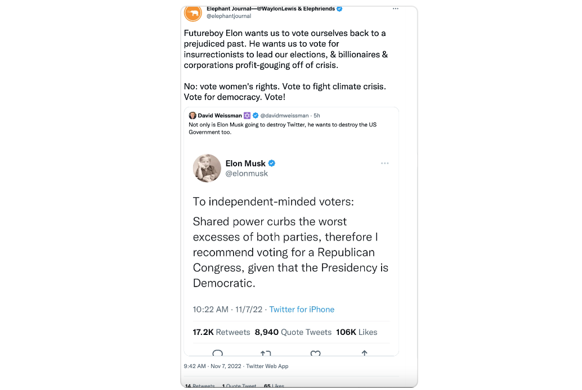
Task: Click Elon Musk's profile picture
Action: pyautogui.click(x=207, y=168)
